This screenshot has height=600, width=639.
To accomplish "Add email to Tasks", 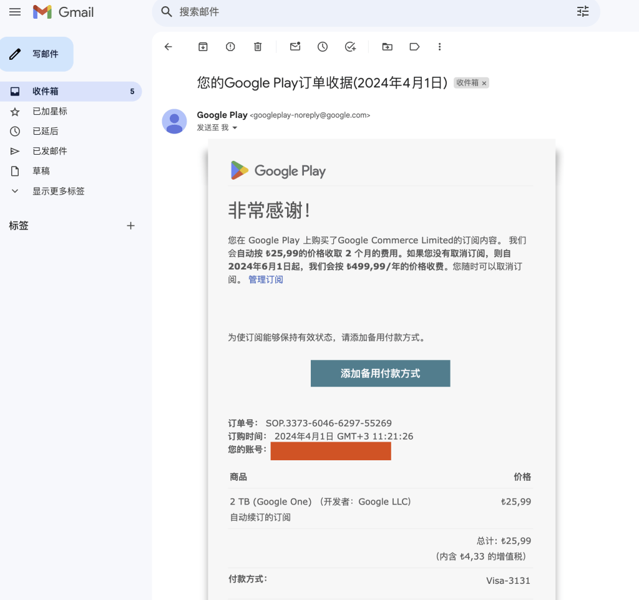I will pos(350,47).
